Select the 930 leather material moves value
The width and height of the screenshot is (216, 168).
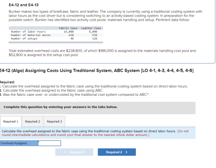click(x=94, y=35)
